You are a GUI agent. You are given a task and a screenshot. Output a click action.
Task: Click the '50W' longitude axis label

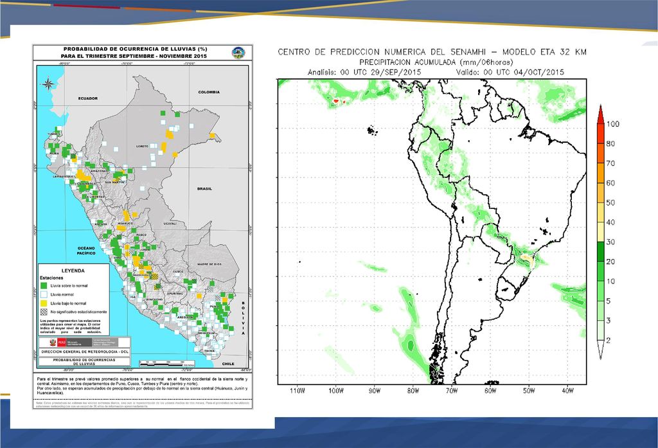pos(529,391)
